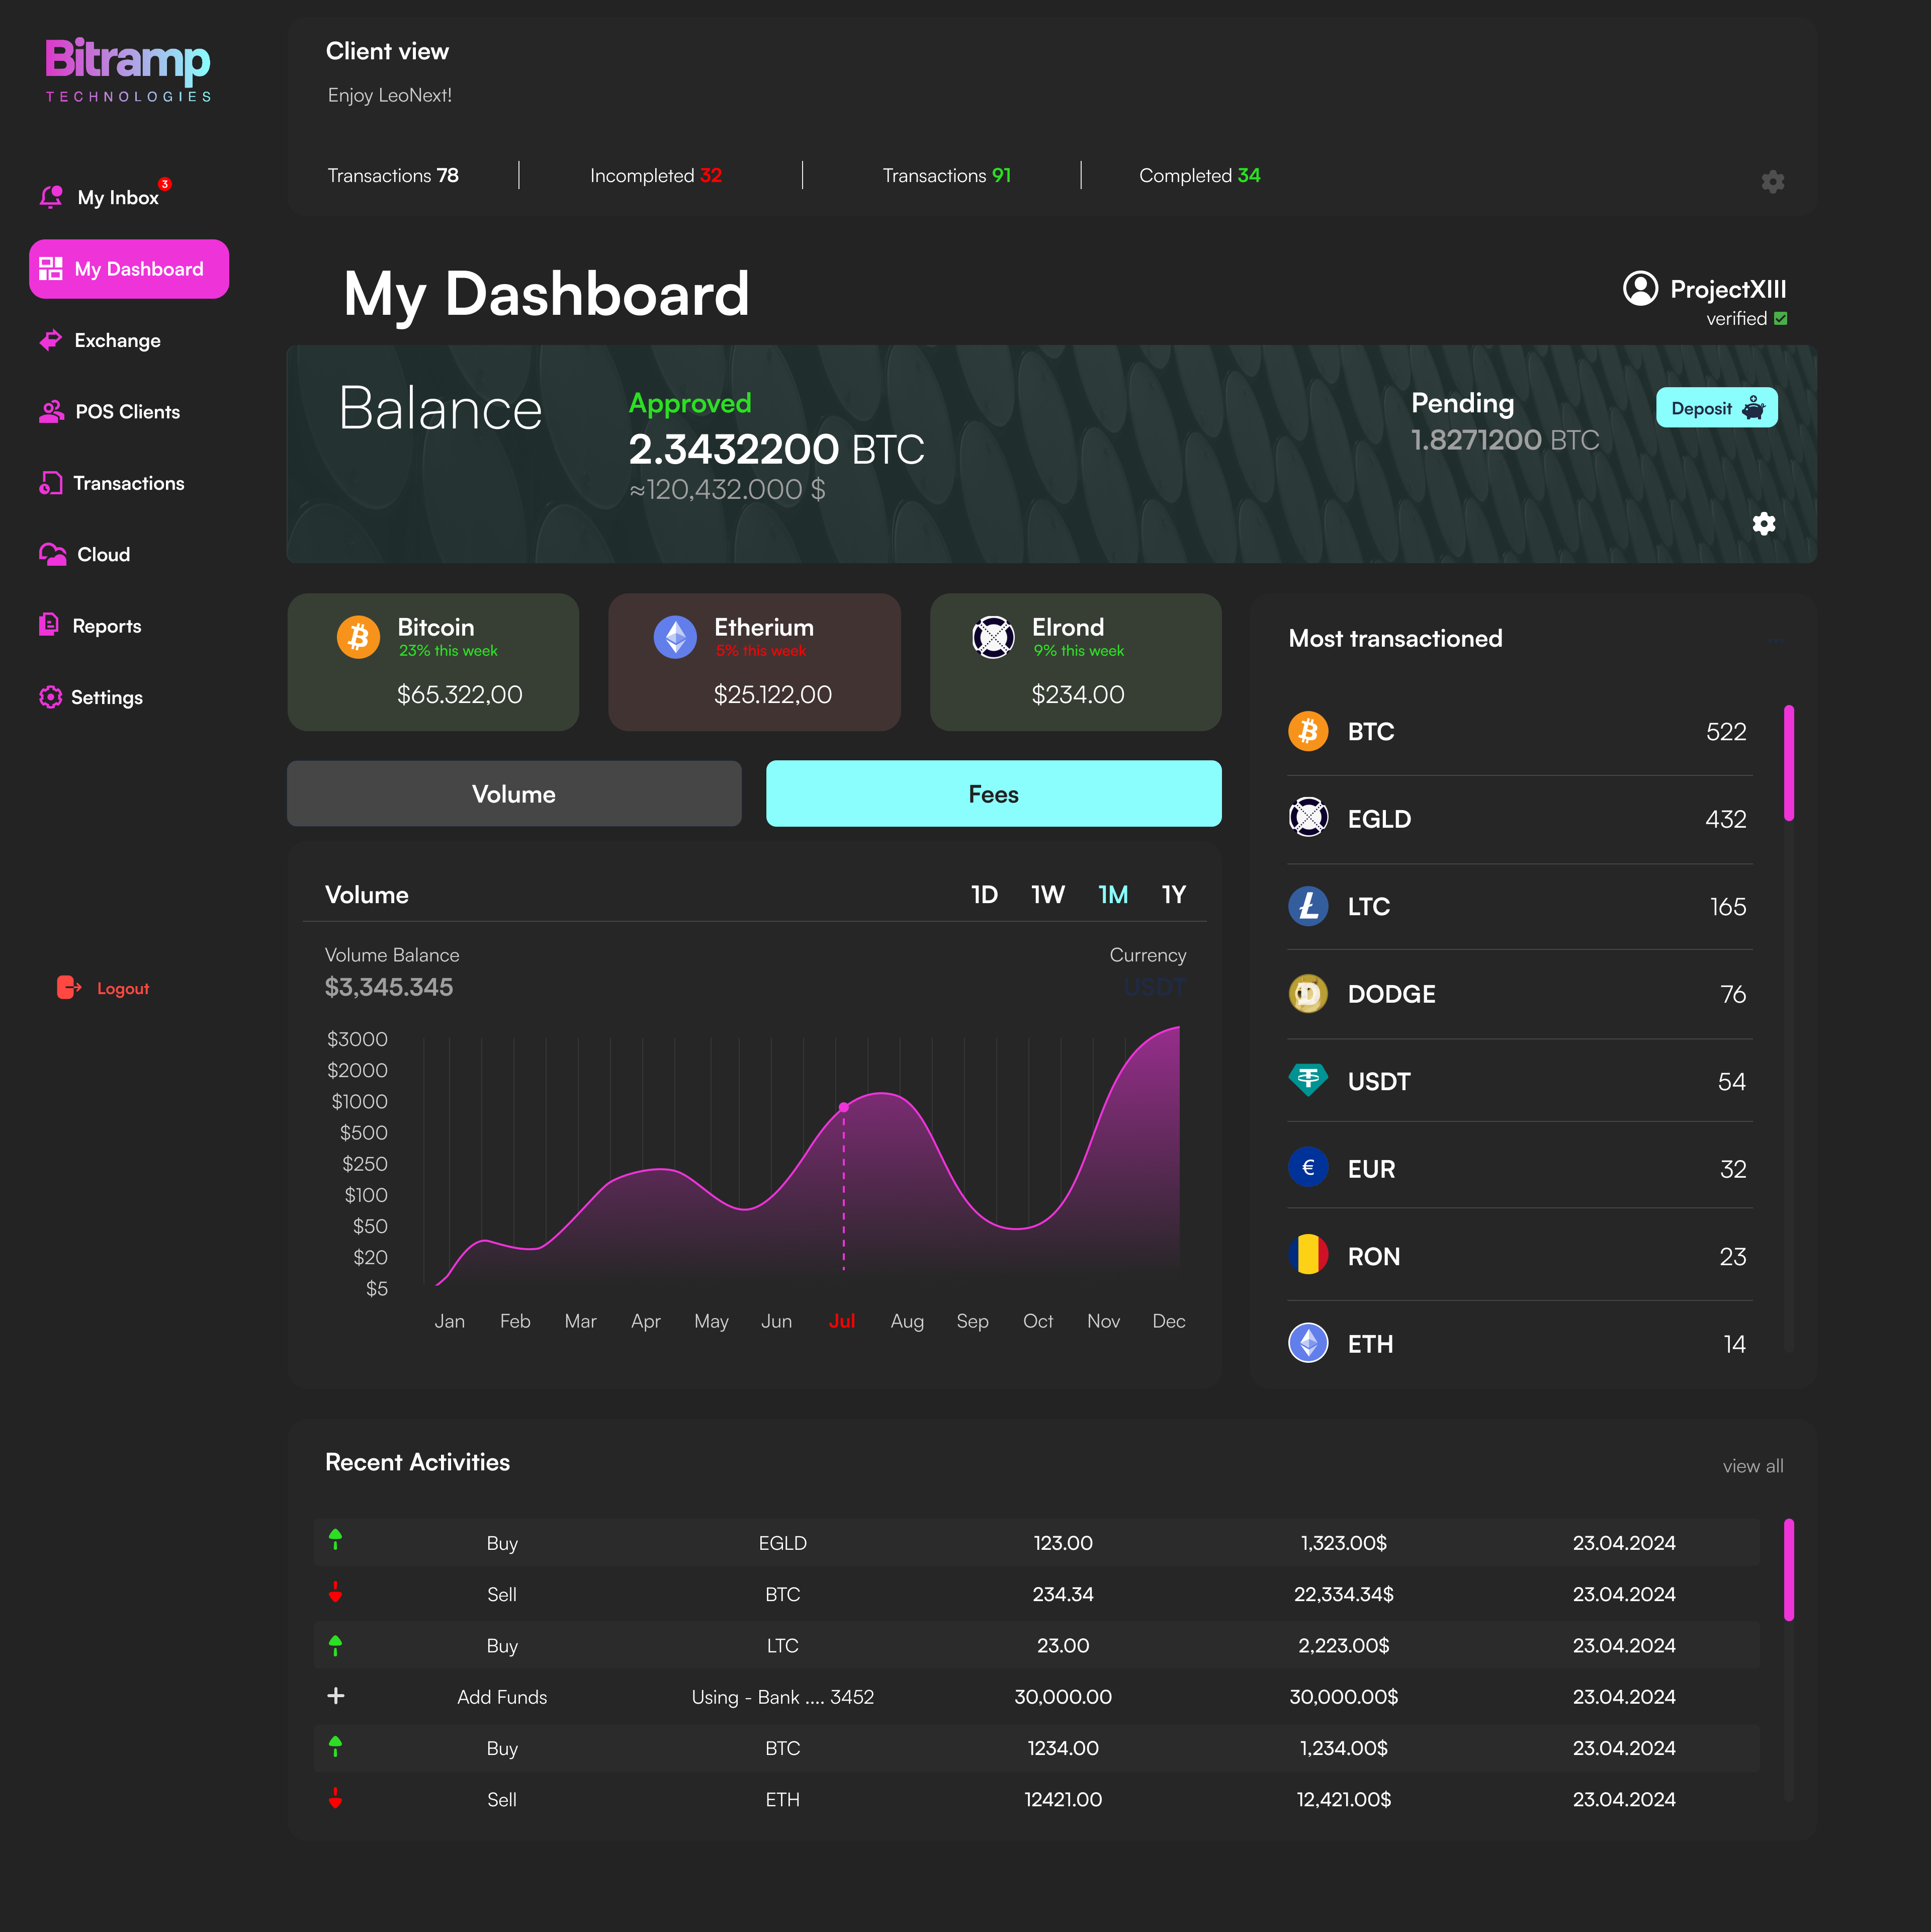The height and width of the screenshot is (1932, 1931).
Task: Switch chart view to Fees toggle
Action: [993, 794]
